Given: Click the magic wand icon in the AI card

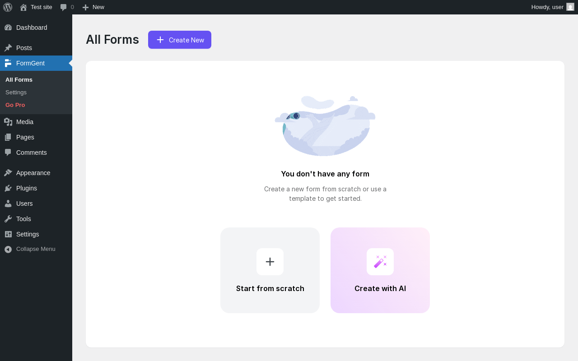Looking at the screenshot, I should [x=380, y=262].
